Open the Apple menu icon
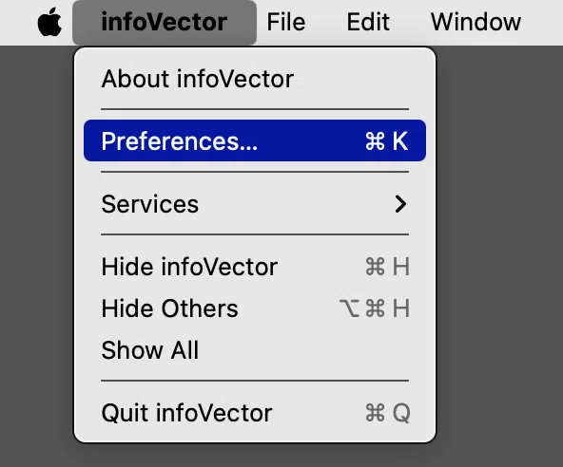Image resolution: width=563 pixels, height=467 pixels. (49, 22)
